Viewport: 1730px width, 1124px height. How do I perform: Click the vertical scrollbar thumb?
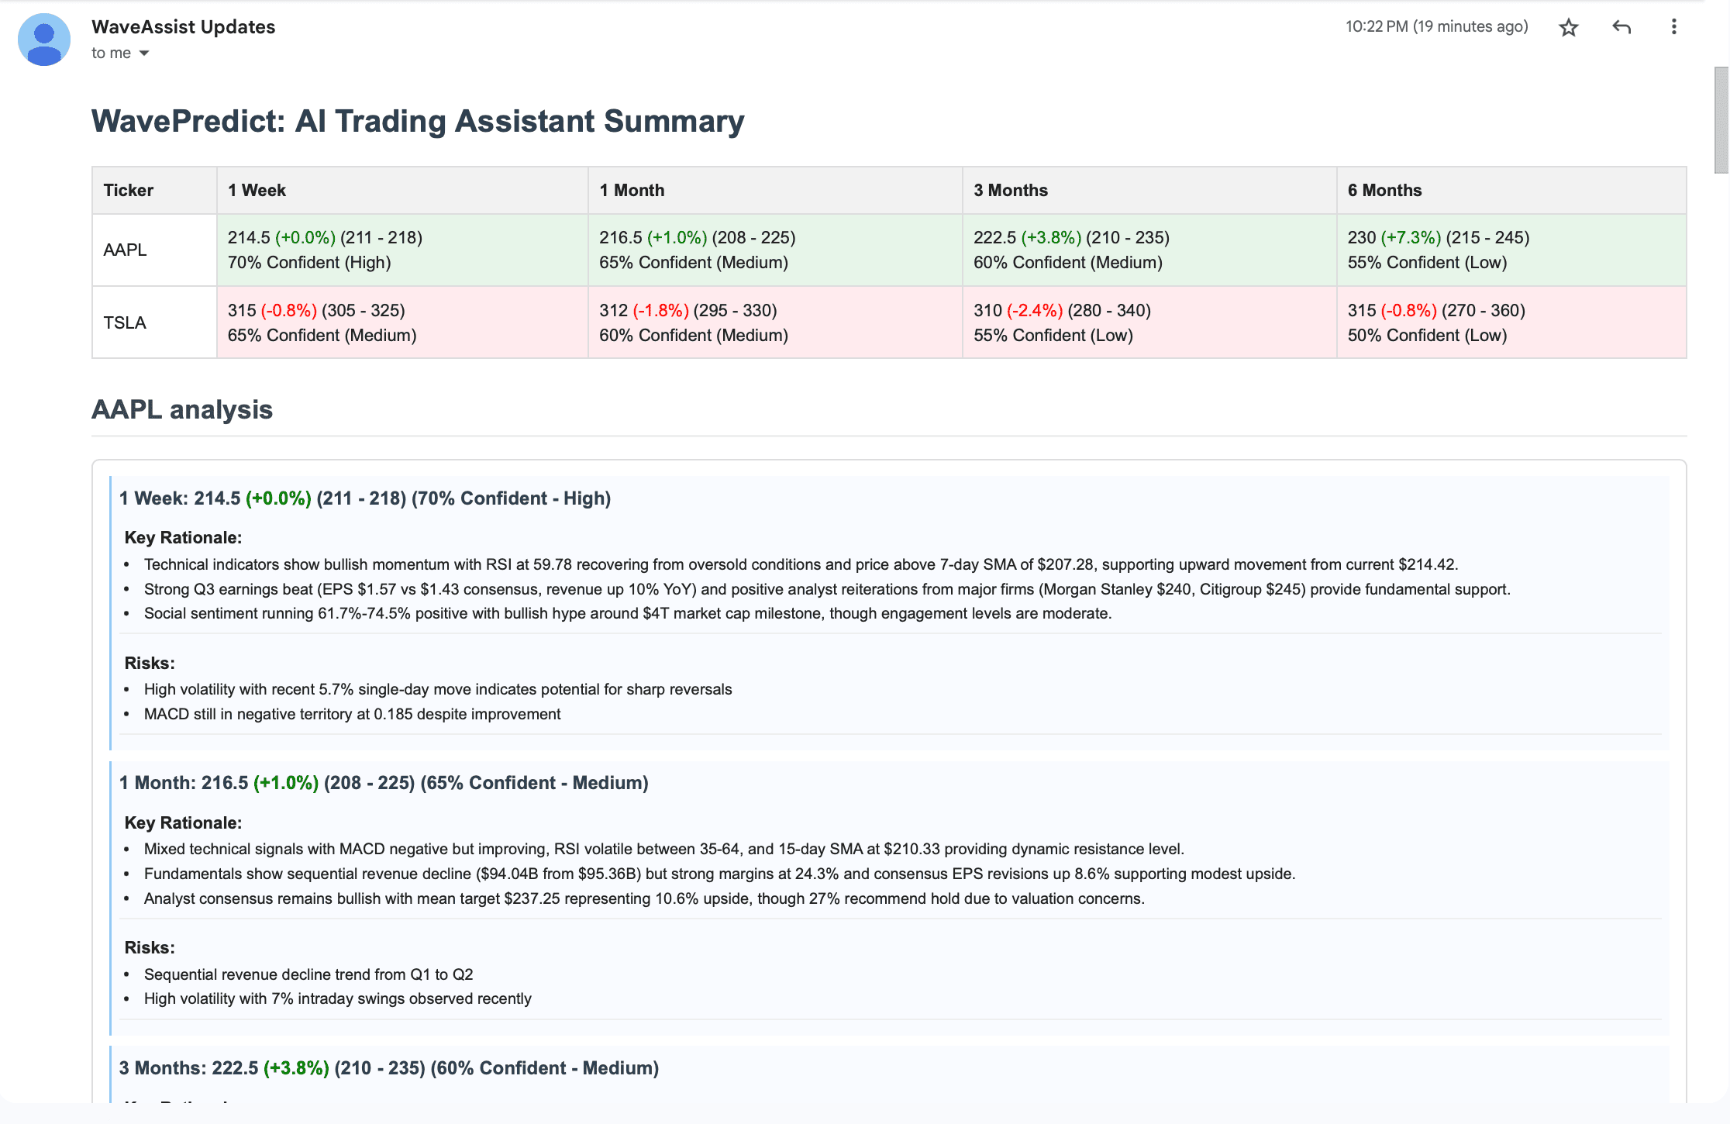(x=1721, y=120)
